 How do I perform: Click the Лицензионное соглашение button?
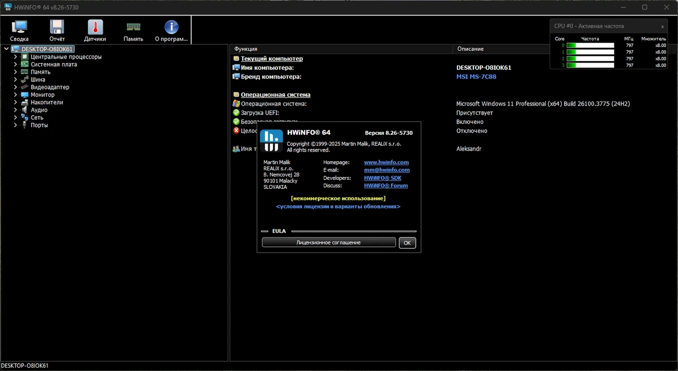(329, 242)
